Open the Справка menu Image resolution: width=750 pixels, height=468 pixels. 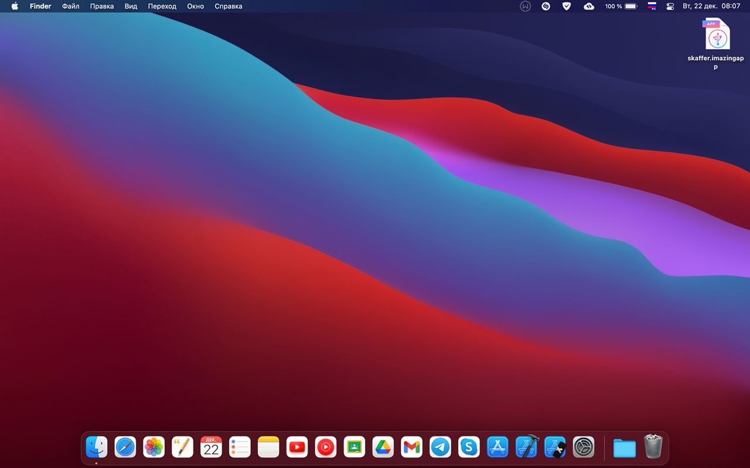[x=229, y=6]
